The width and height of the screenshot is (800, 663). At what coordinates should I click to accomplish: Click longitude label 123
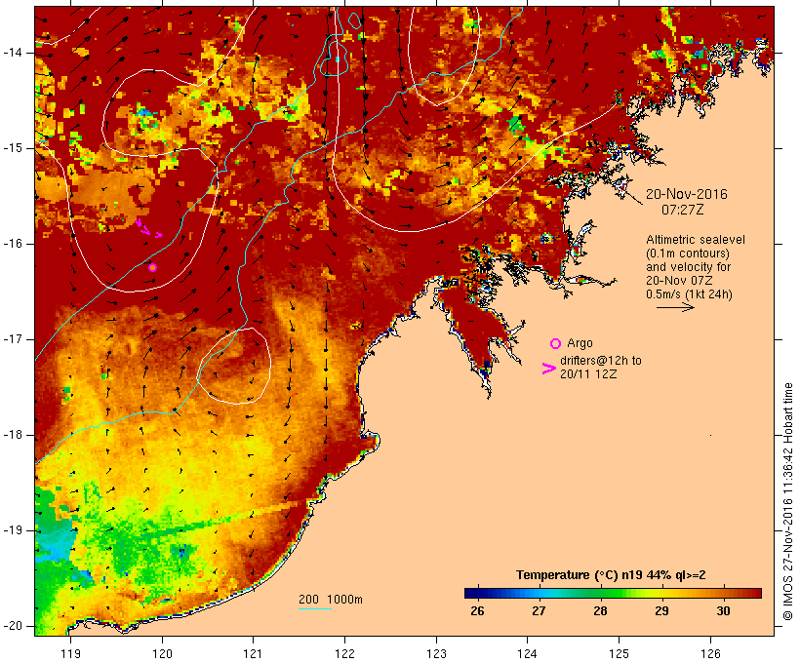pos(436,653)
